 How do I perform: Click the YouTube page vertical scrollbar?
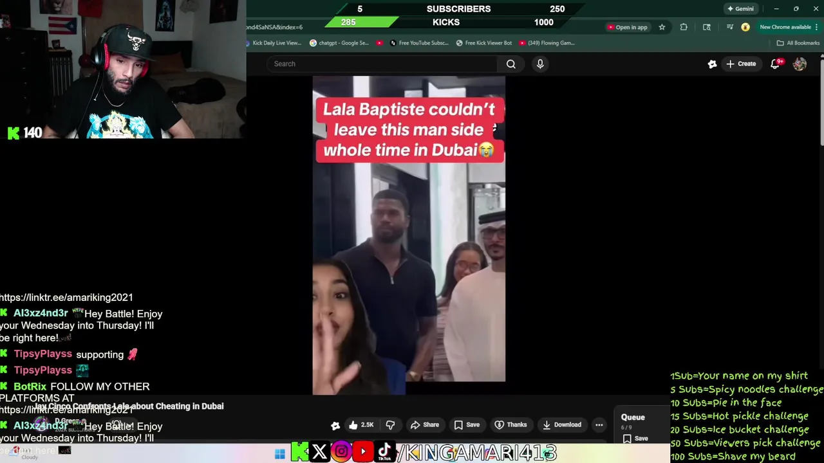[x=821, y=103]
